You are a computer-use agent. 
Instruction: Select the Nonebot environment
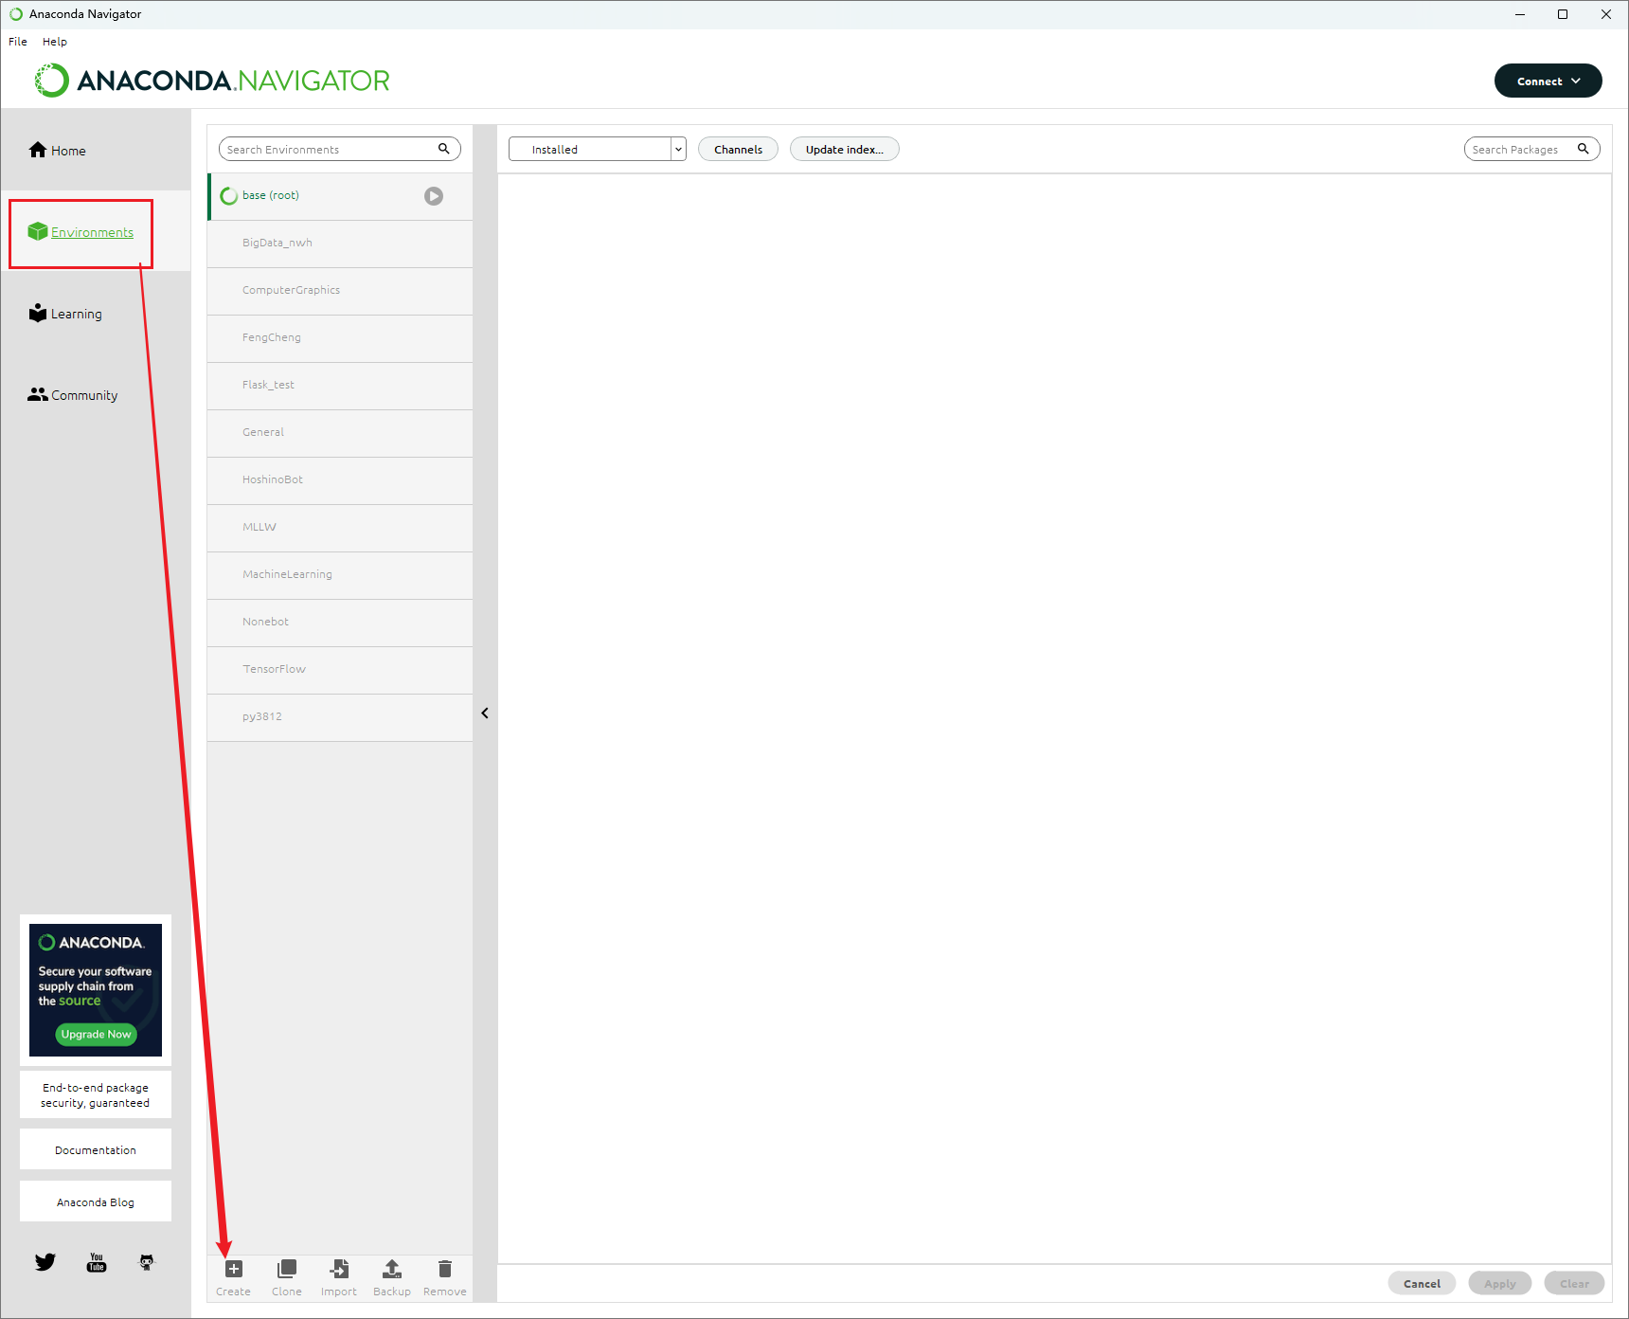(340, 623)
